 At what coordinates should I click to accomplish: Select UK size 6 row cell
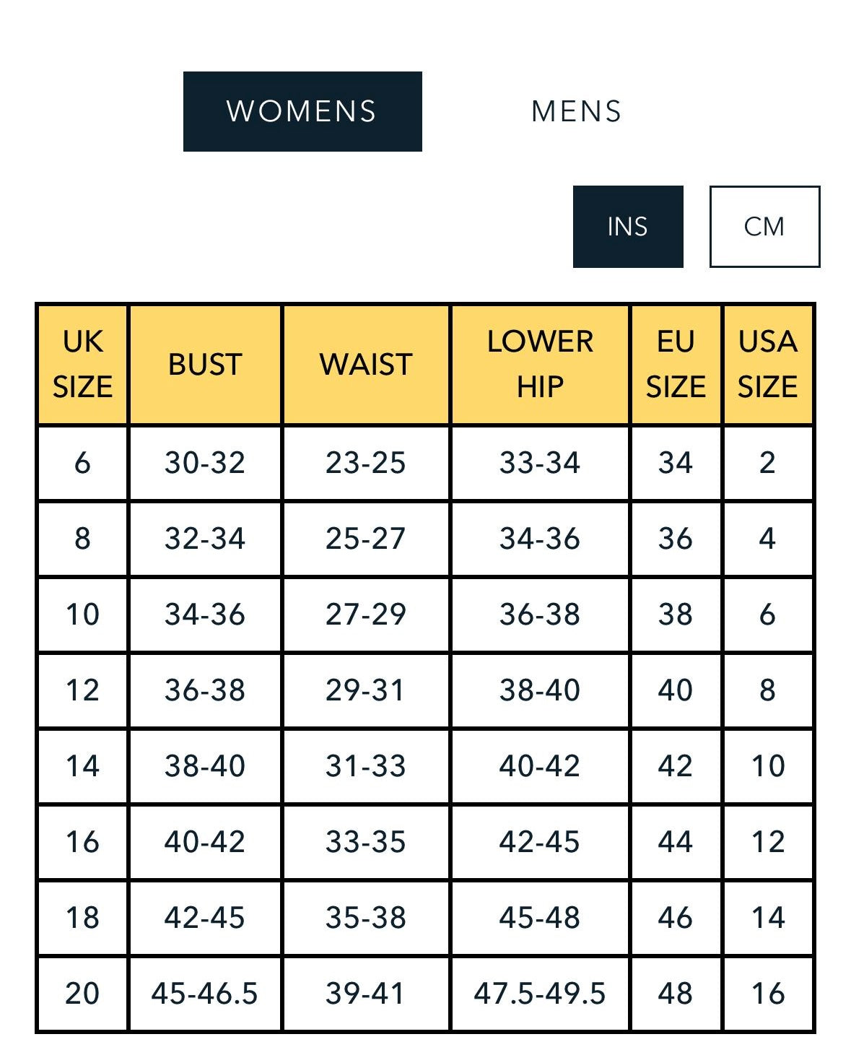tap(82, 463)
